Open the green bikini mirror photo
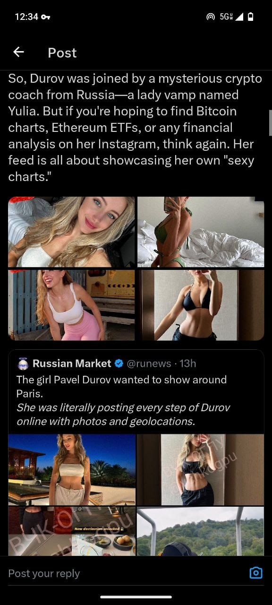The height and width of the screenshot is (605, 272). tap(201, 232)
